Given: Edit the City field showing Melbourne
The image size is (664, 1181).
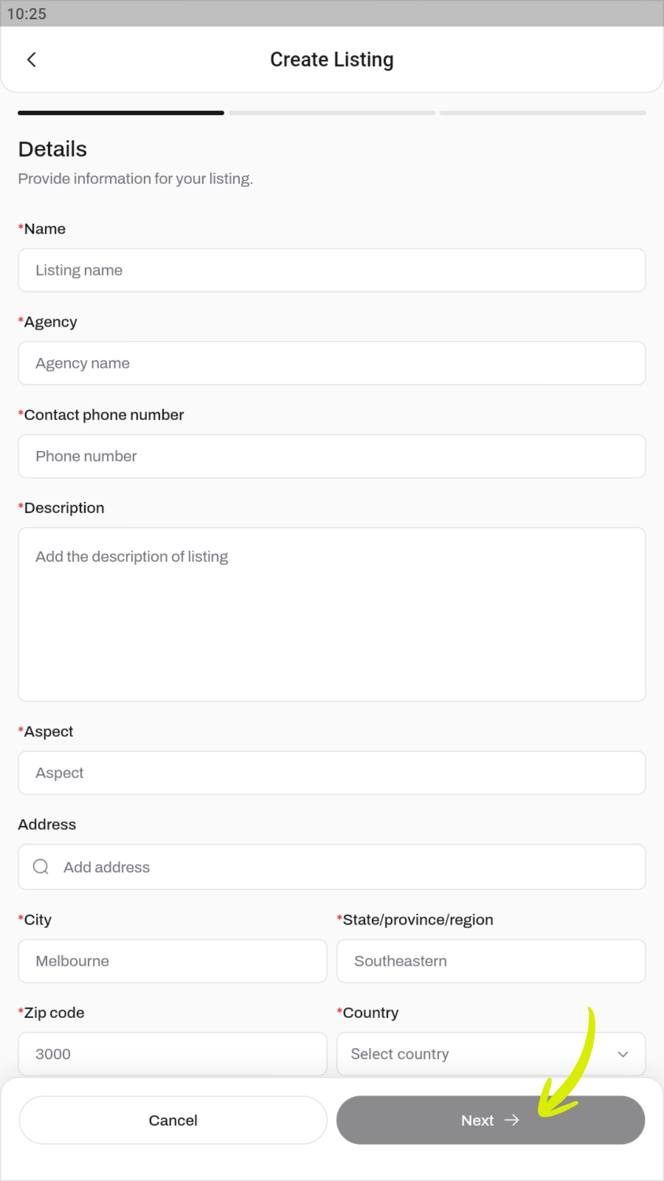Looking at the screenshot, I should pyautogui.click(x=173, y=961).
